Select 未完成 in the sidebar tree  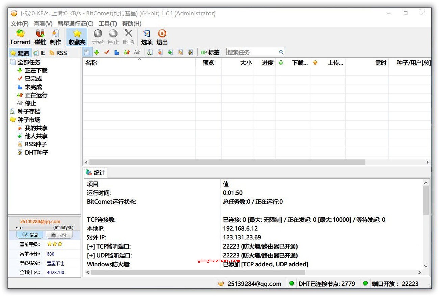pos(33,87)
